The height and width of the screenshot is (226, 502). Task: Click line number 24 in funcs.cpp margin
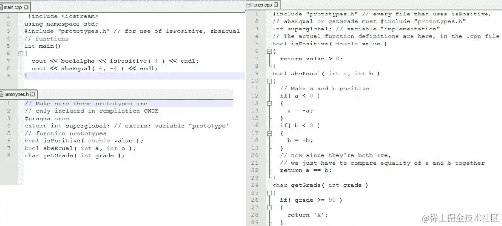[x=255, y=185]
